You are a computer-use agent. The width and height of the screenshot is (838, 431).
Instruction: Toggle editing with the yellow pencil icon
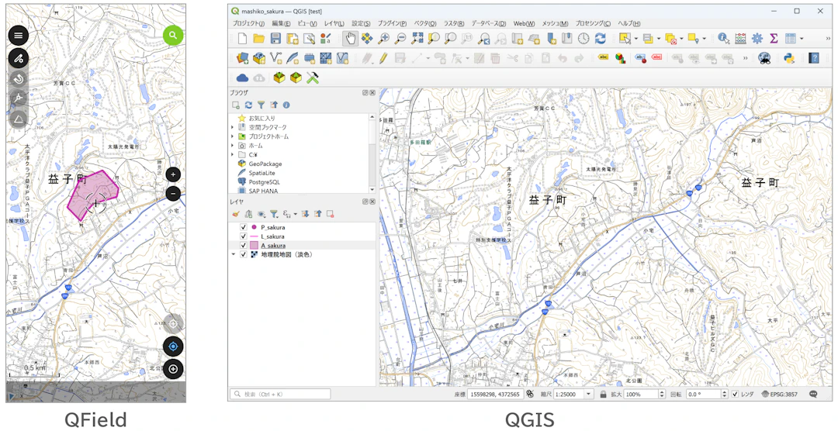[383, 57]
